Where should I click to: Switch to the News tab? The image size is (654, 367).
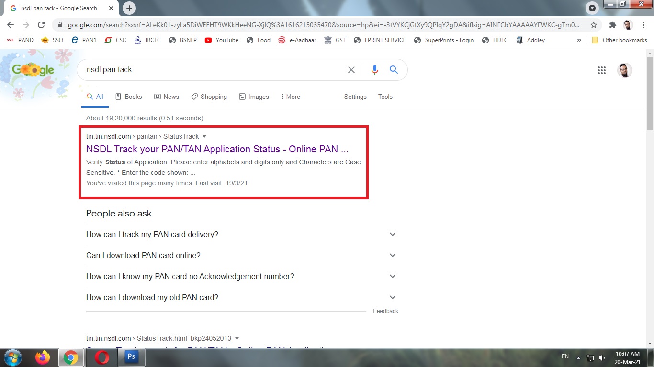167,97
